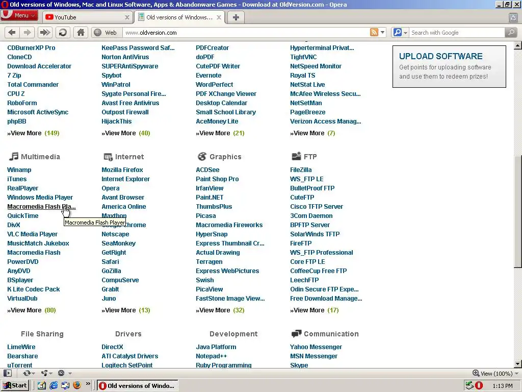The image size is (522, 392).
Task: Open the TightVNC link
Action: tap(303, 57)
